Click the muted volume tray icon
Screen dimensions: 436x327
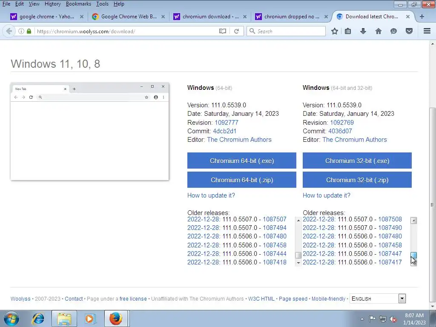tap(393, 319)
